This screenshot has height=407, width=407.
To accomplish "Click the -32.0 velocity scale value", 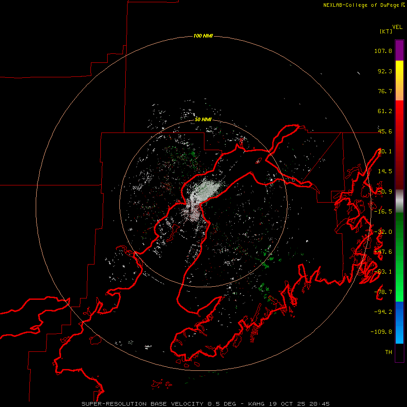I will [x=383, y=232].
